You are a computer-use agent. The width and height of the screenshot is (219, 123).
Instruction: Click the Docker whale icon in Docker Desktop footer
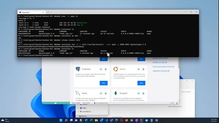(x=55, y=103)
